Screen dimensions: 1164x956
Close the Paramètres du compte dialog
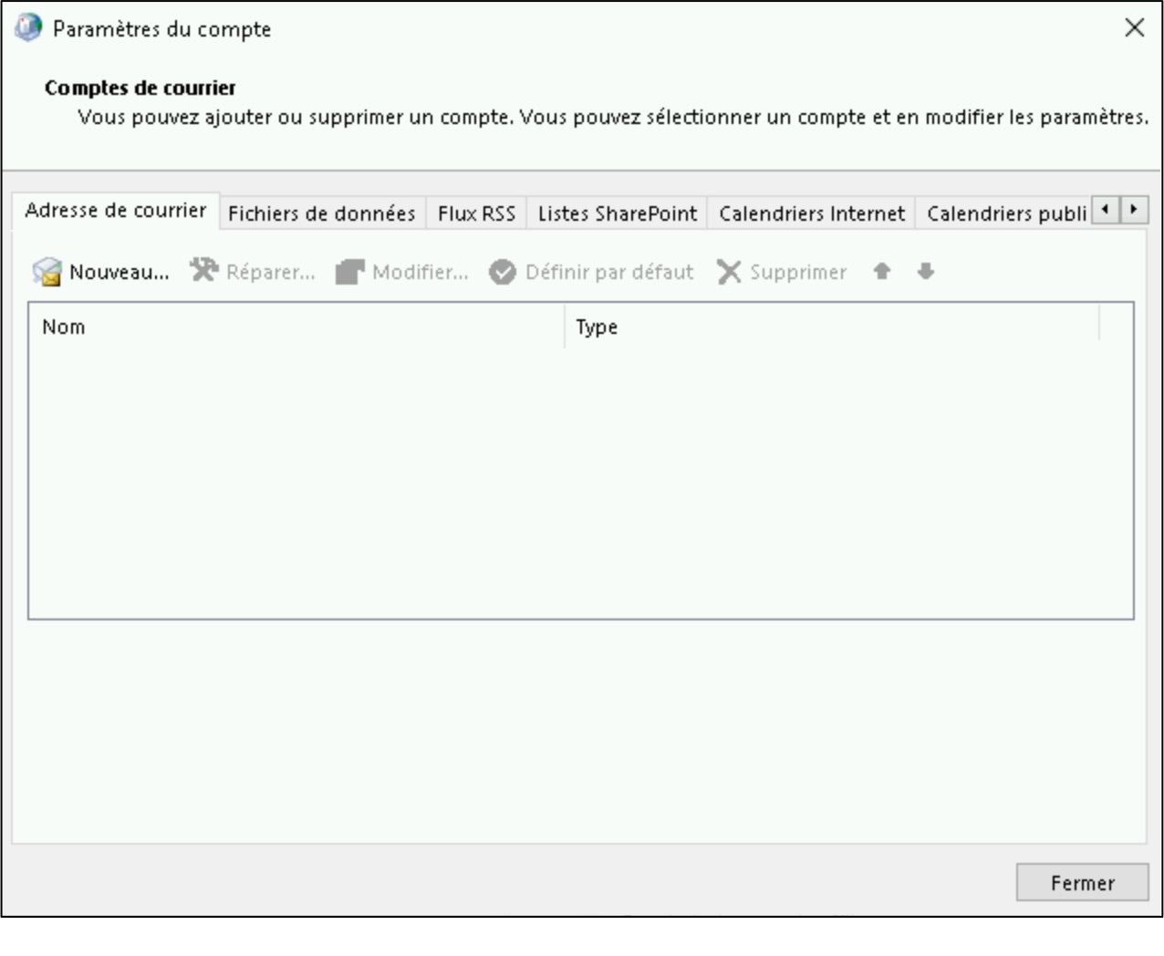1134,28
